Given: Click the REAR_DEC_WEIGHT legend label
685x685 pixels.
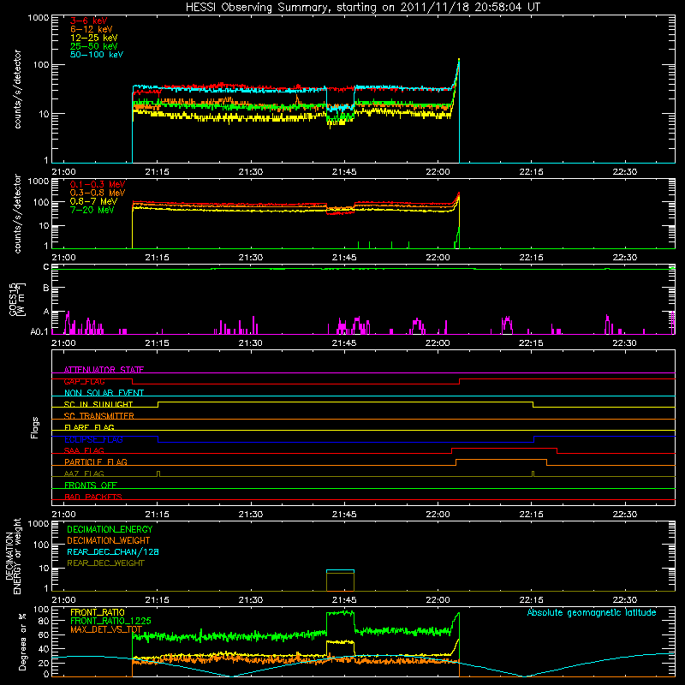Looking at the screenshot, I should [105, 563].
